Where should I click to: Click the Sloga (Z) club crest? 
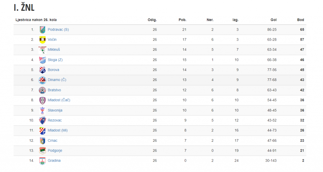click(43, 60)
